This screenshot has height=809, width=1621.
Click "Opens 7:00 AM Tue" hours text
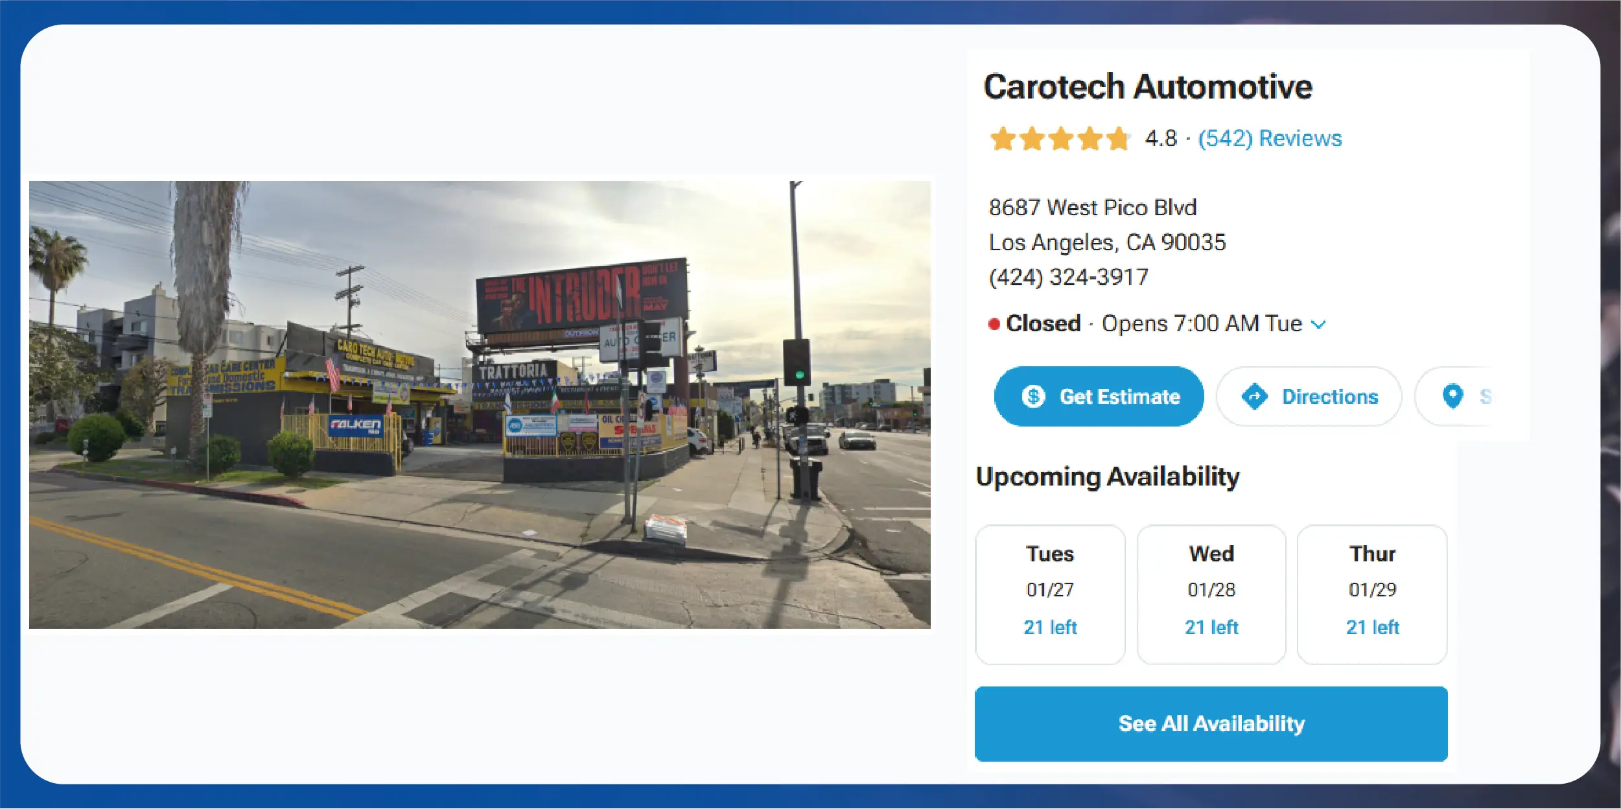(x=1202, y=323)
